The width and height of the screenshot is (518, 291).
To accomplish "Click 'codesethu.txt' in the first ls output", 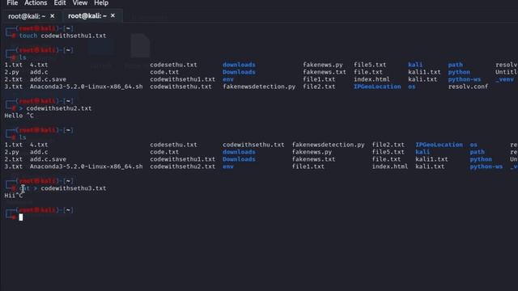I will pos(173,65).
